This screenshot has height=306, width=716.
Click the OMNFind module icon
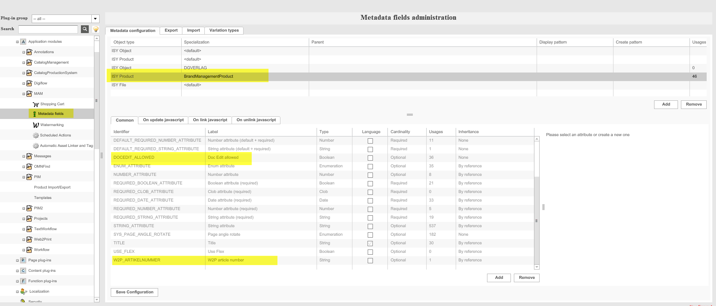pyautogui.click(x=29, y=167)
